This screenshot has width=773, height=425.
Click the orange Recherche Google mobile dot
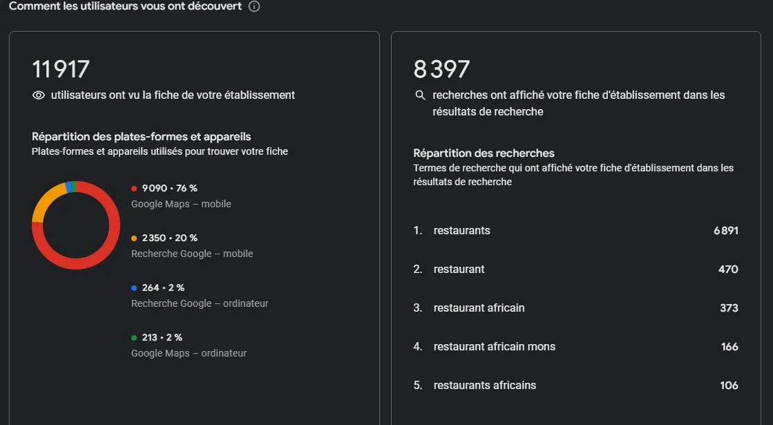pyautogui.click(x=133, y=238)
